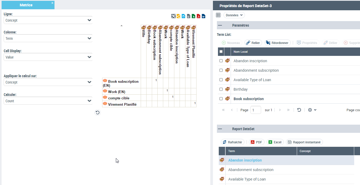The height and width of the screenshot is (185, 360).
Task: Click the grid icon beside Données
Action: [x=218, y=15]
